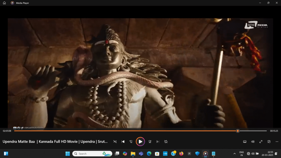
Task: Open subtitles and captions menu
Action: [x=245, y=142]
